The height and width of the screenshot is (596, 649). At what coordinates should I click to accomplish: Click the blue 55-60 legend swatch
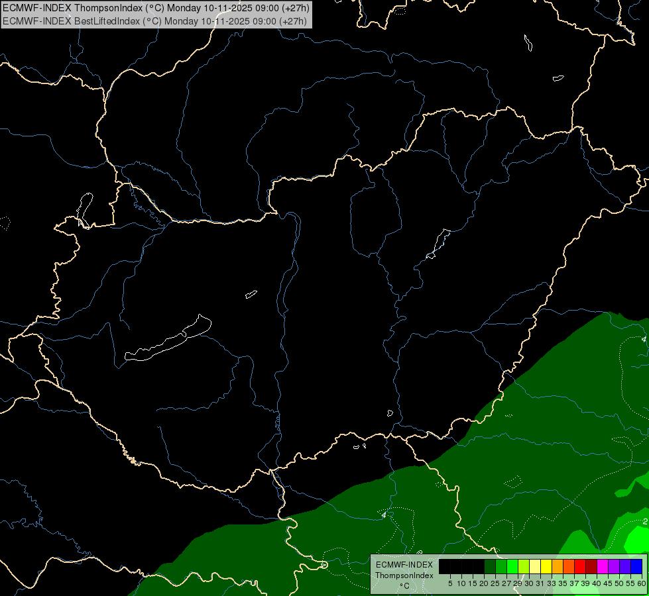(x=636, y=567)
